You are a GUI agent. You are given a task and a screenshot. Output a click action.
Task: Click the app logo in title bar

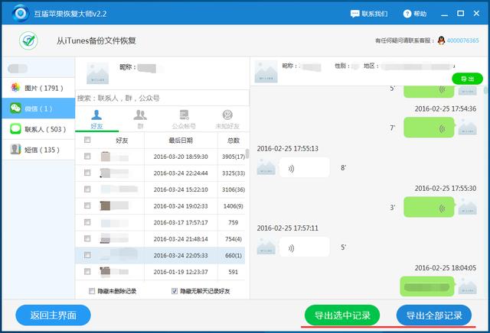coord(21,14)
